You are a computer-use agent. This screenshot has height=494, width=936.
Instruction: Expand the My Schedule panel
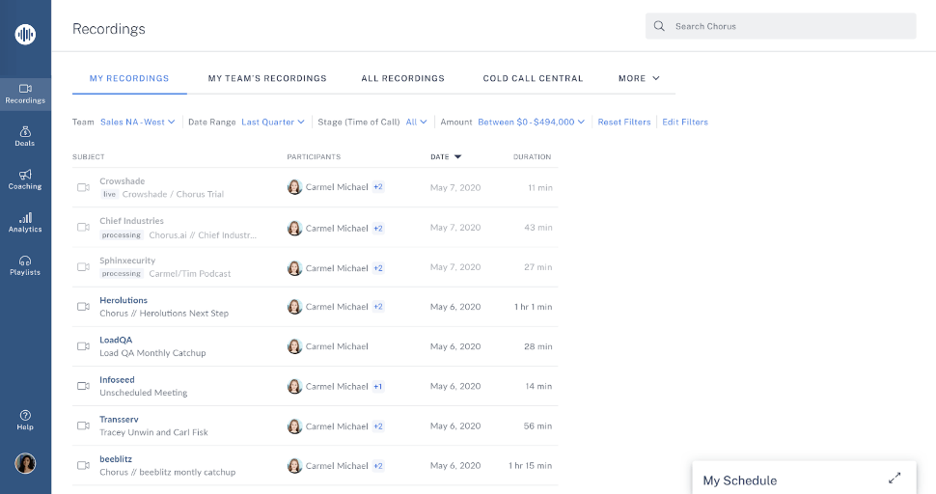(x=895, y=478)
